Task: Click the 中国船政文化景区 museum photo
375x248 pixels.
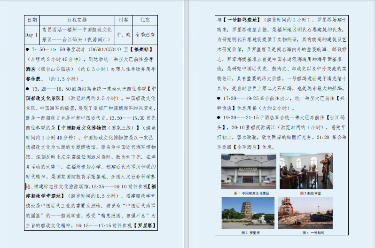Action: click(249, 171)
